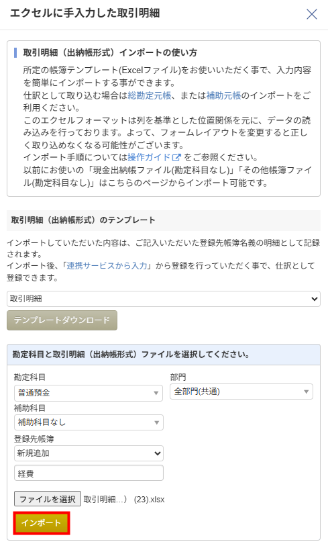Click the arrow of the 補助科目なし combo box
This screenshot has width=328, height=550.
pos(157,422)
